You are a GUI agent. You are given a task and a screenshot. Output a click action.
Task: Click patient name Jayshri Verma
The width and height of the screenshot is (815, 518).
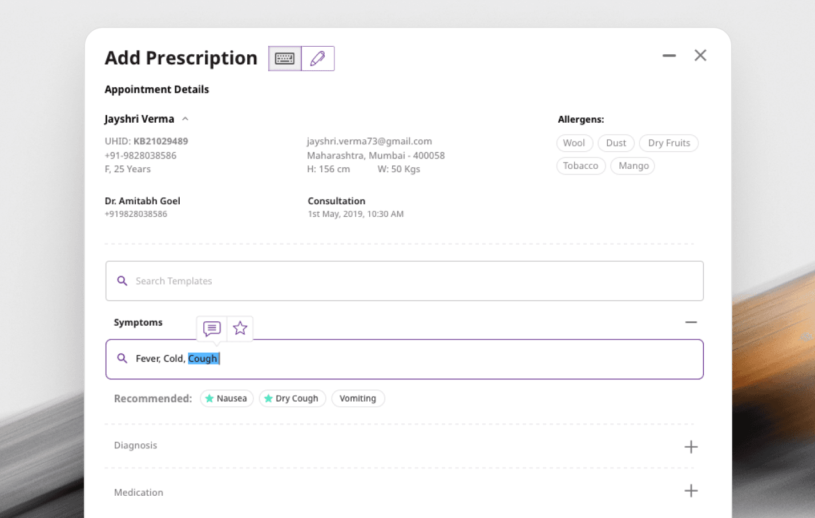click(x=139, y=119)
